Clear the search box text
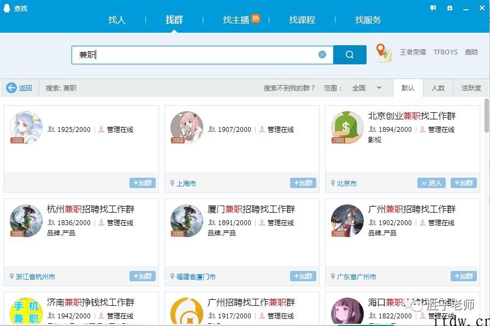The width and height of the screenshot is (490, 326). coord(322,55)
